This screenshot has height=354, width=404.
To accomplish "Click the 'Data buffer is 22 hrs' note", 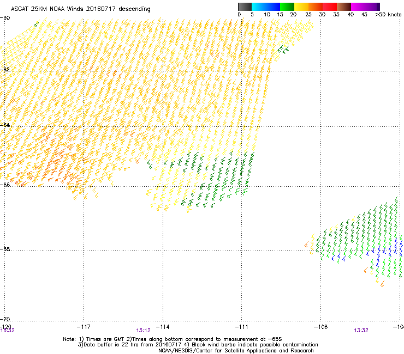I will tap(198, 345).
